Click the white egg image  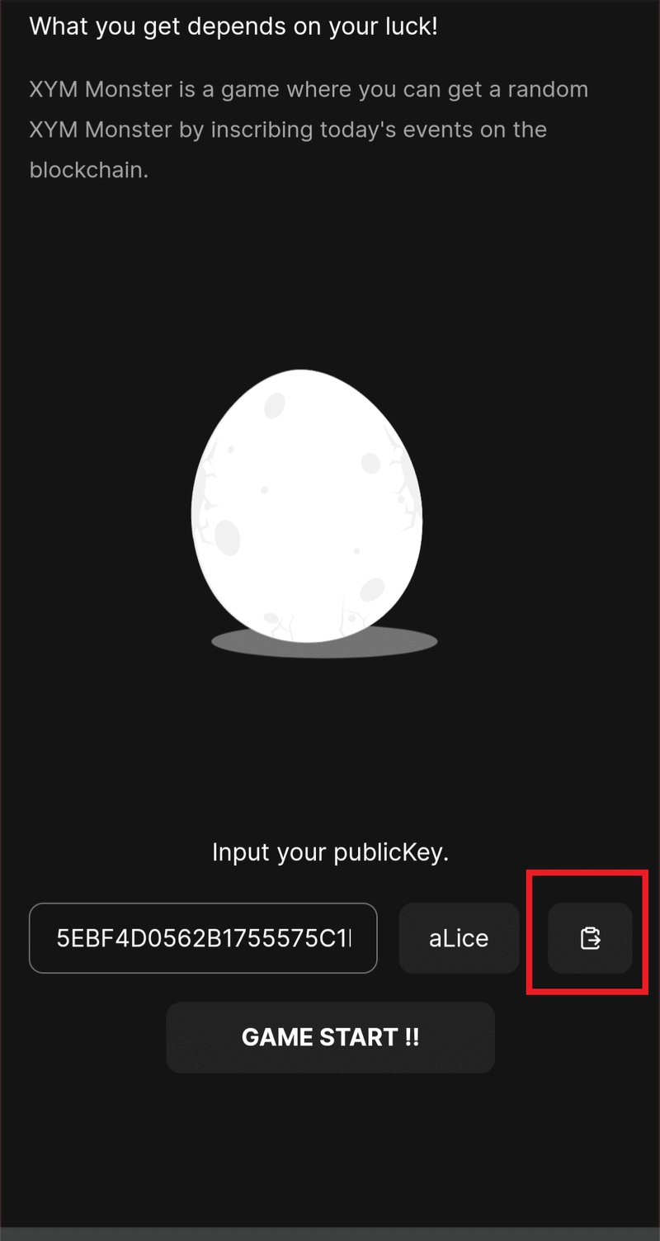pyautogui.click(x=307, y=506)
